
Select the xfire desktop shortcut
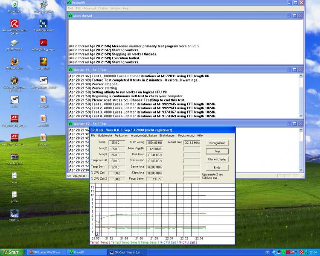14,99
